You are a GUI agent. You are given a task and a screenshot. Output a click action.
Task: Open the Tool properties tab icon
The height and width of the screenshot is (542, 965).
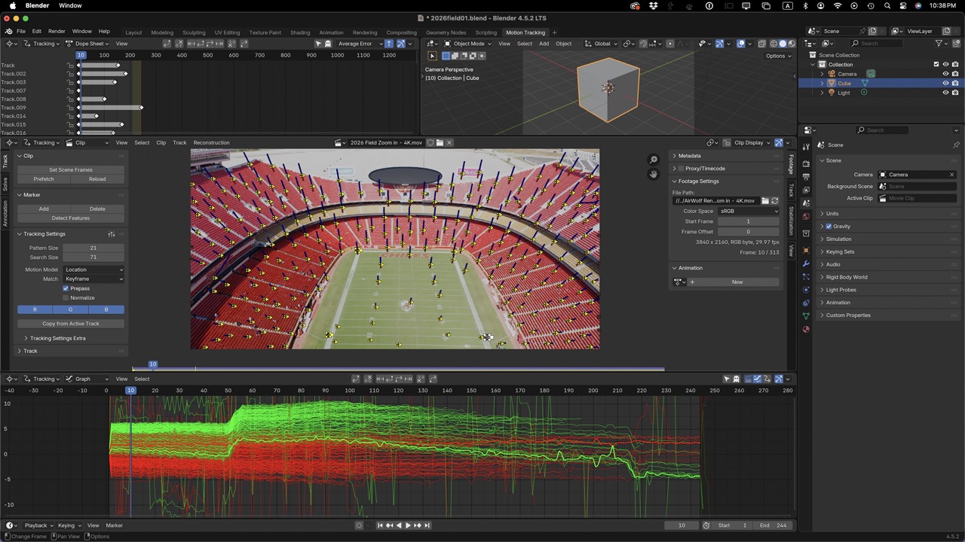click(806, 146)
